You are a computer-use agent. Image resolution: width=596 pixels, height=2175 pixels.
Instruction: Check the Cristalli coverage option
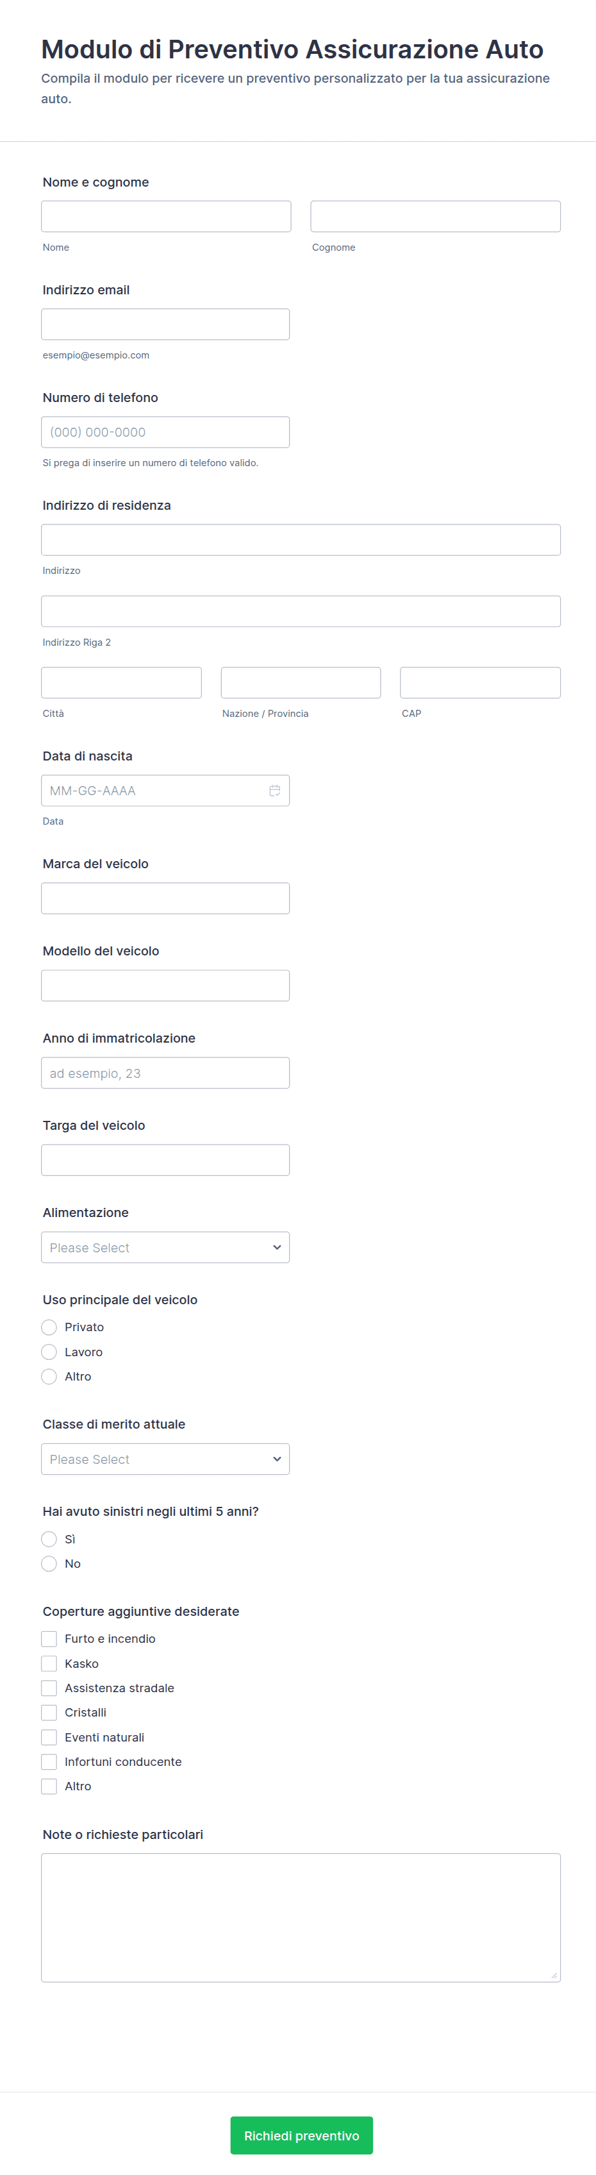click(x=49, y=1712)
